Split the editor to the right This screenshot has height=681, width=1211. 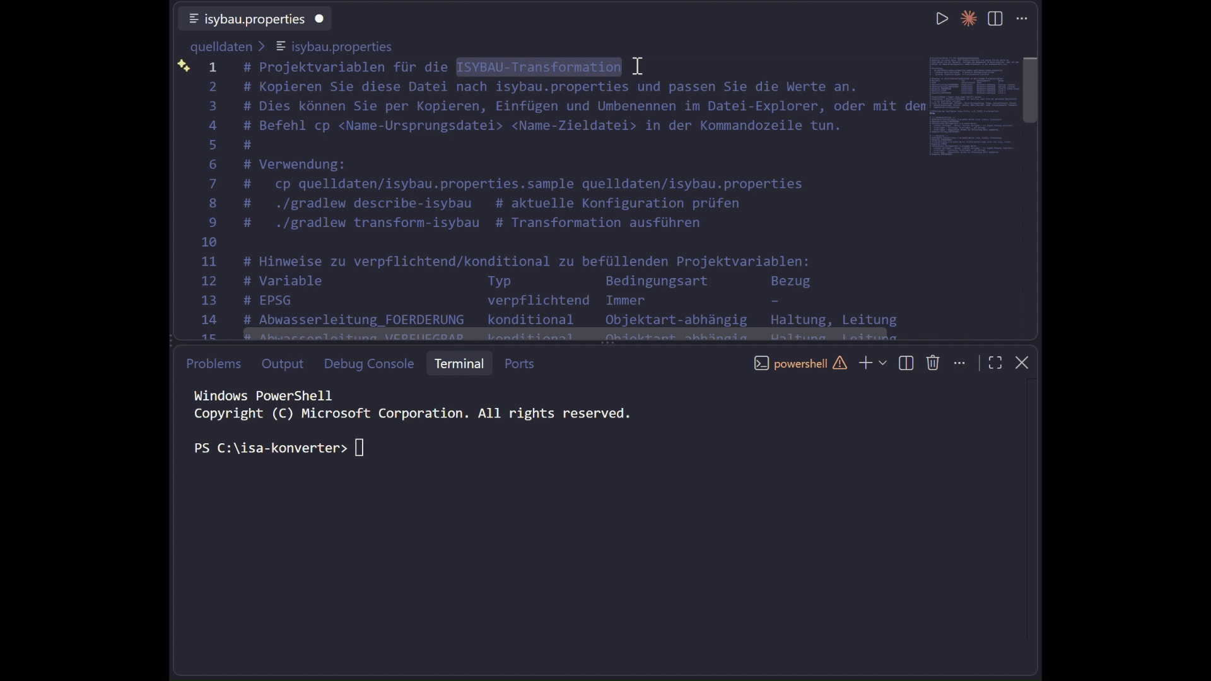[995, 19]
